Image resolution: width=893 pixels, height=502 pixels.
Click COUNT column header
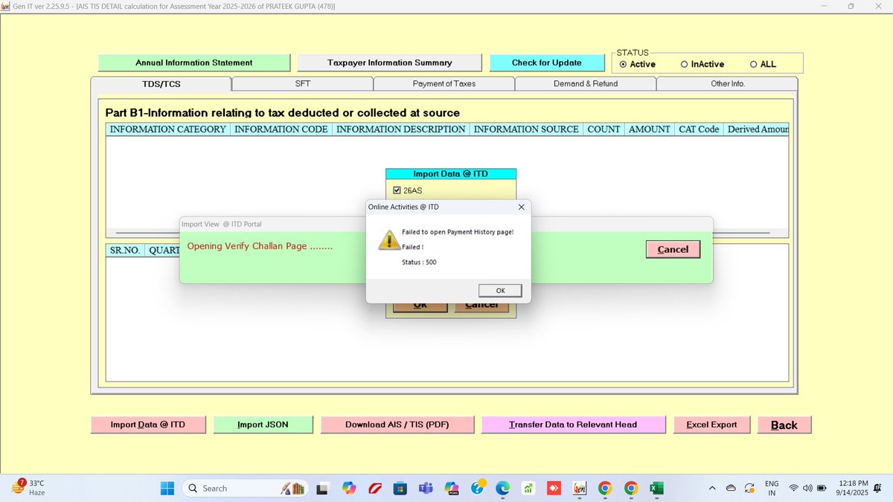pyautogui.click(x=604, y=129)
